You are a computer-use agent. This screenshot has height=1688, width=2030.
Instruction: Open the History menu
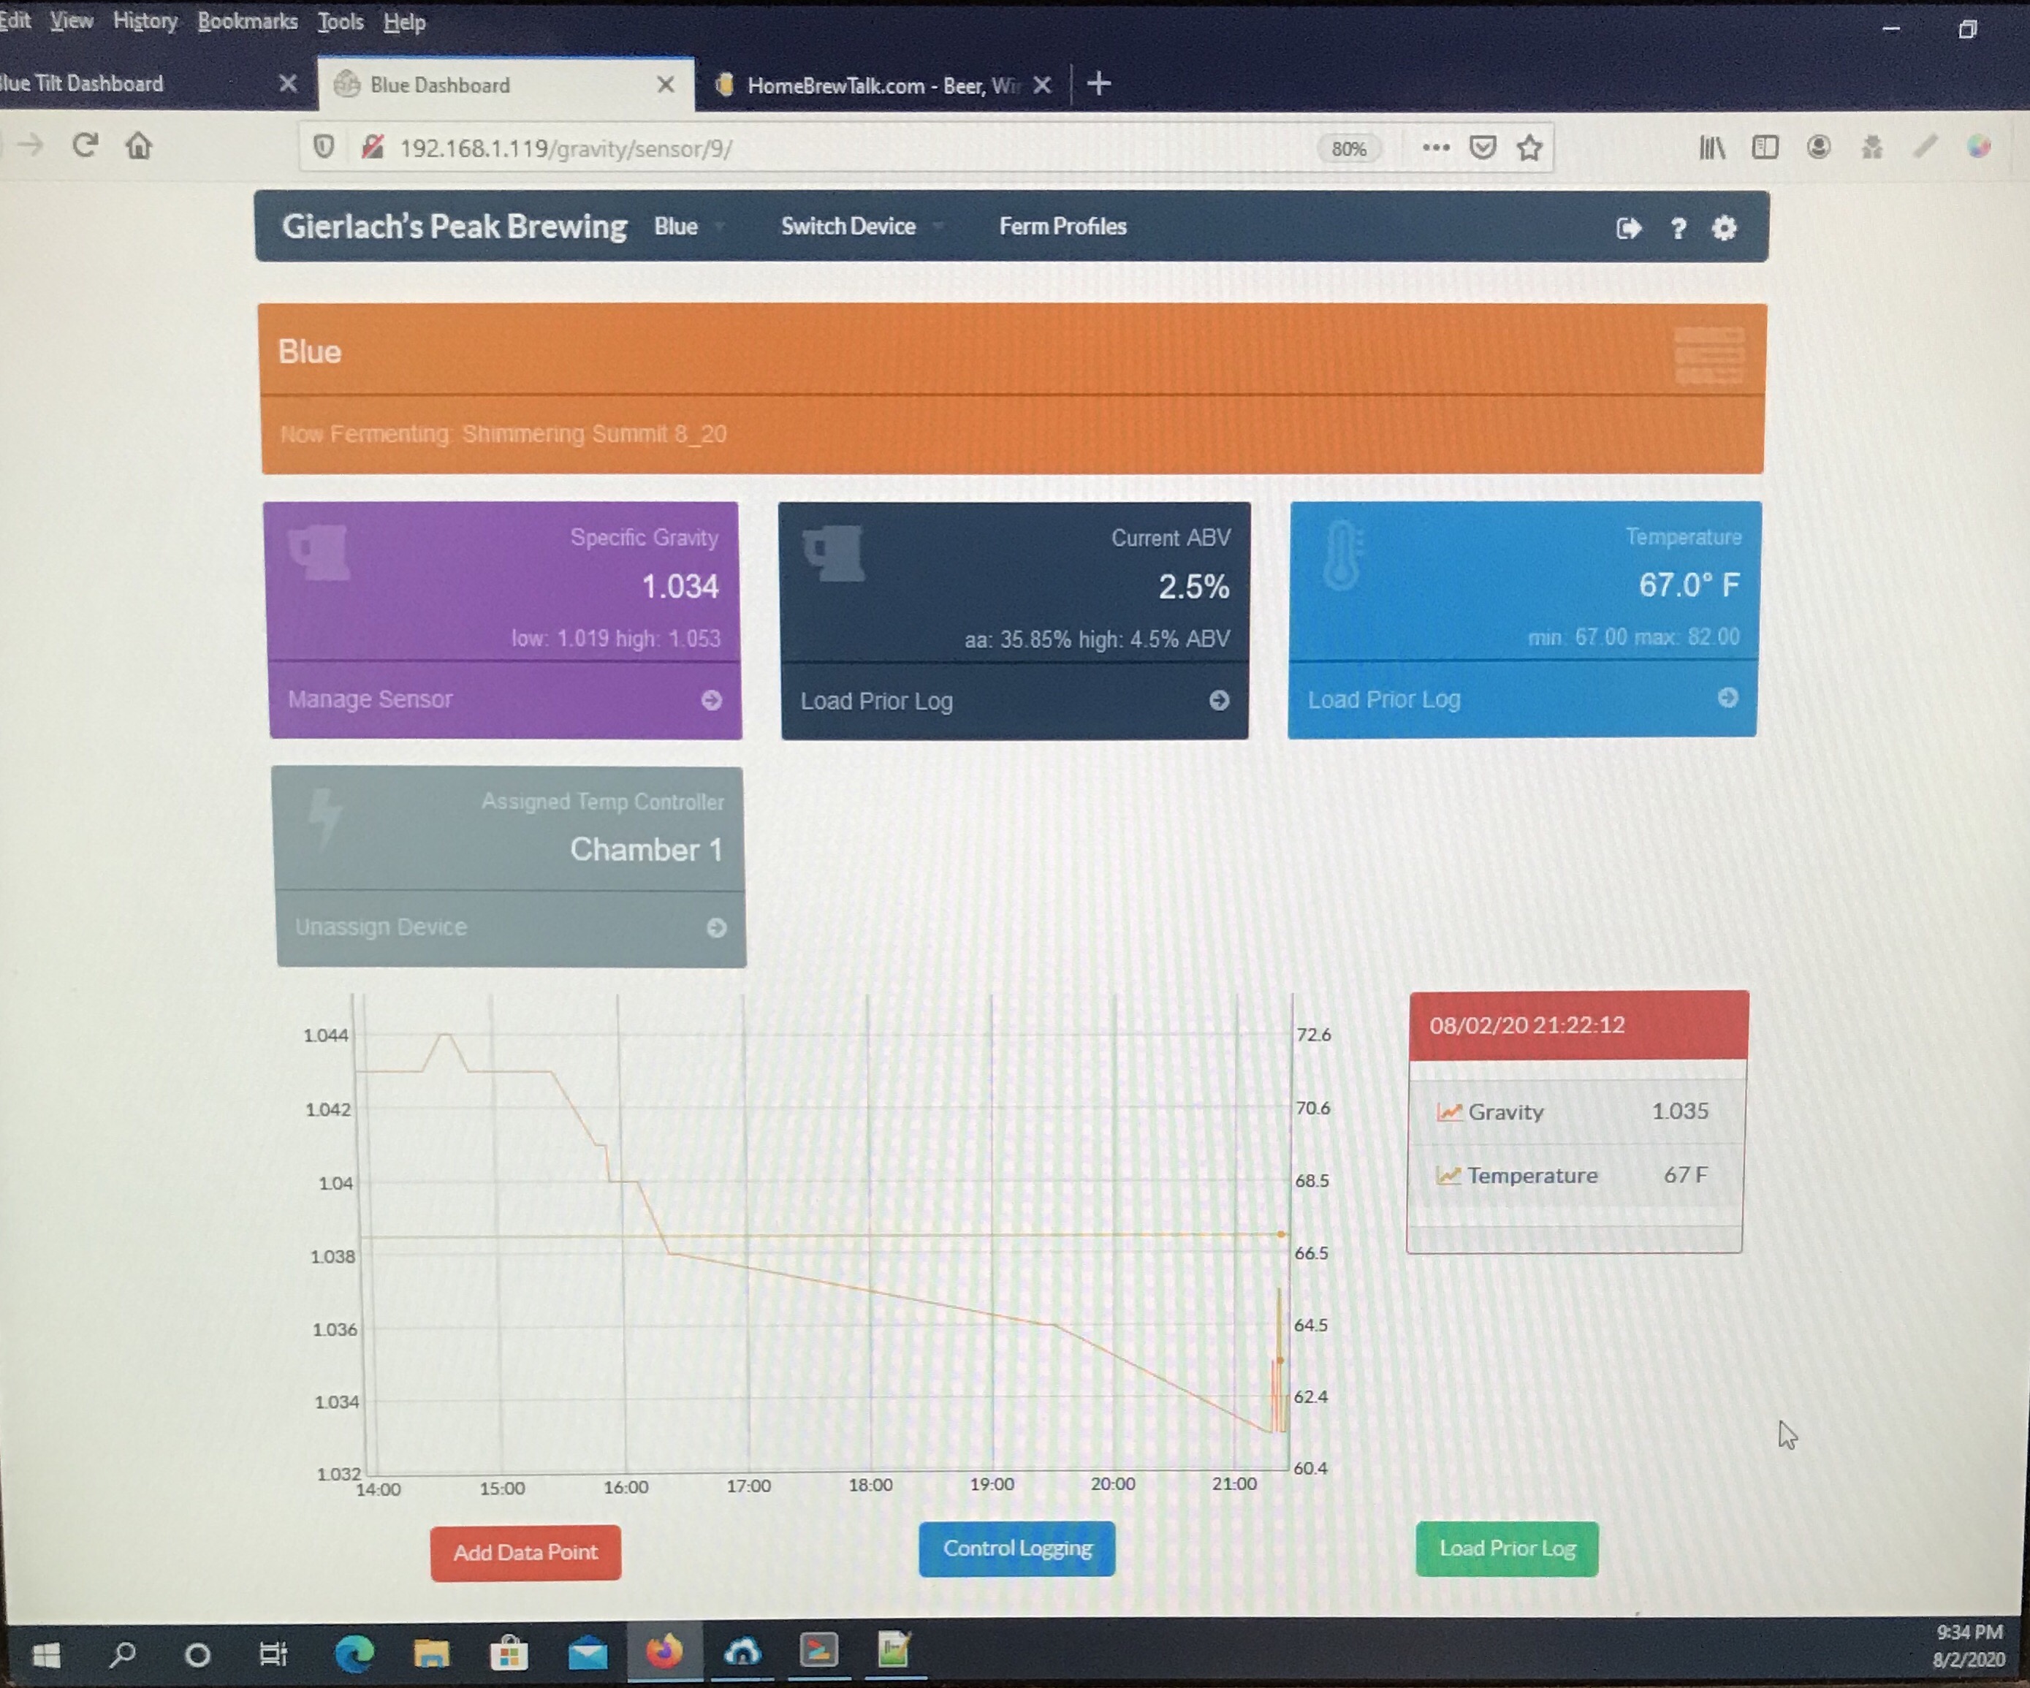tap(145, 21)
